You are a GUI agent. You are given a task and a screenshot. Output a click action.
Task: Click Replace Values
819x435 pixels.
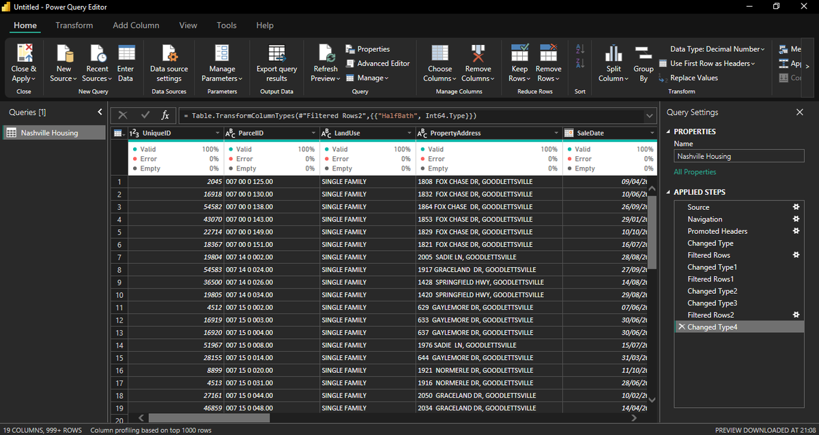tap(689, 78)
